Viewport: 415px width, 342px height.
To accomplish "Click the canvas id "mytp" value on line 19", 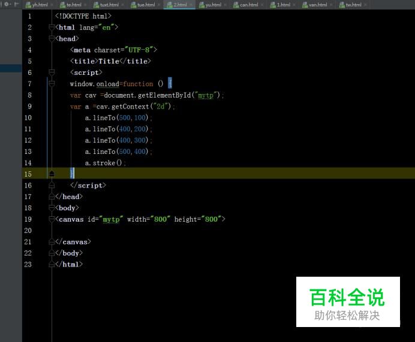I will (x=111, y=219).
